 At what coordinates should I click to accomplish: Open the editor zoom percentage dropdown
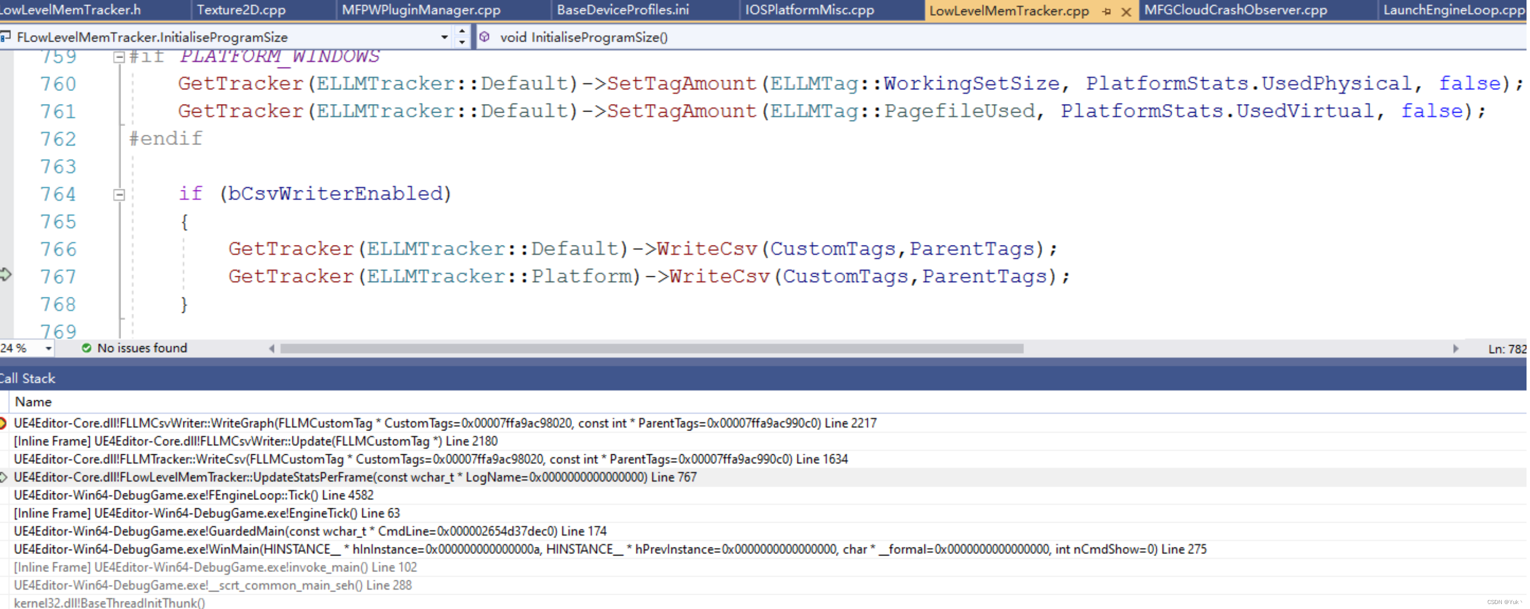tap(48, 349)
